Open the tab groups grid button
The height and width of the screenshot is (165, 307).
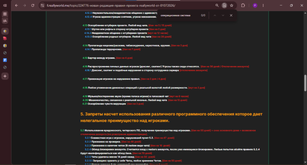(5, 14)
